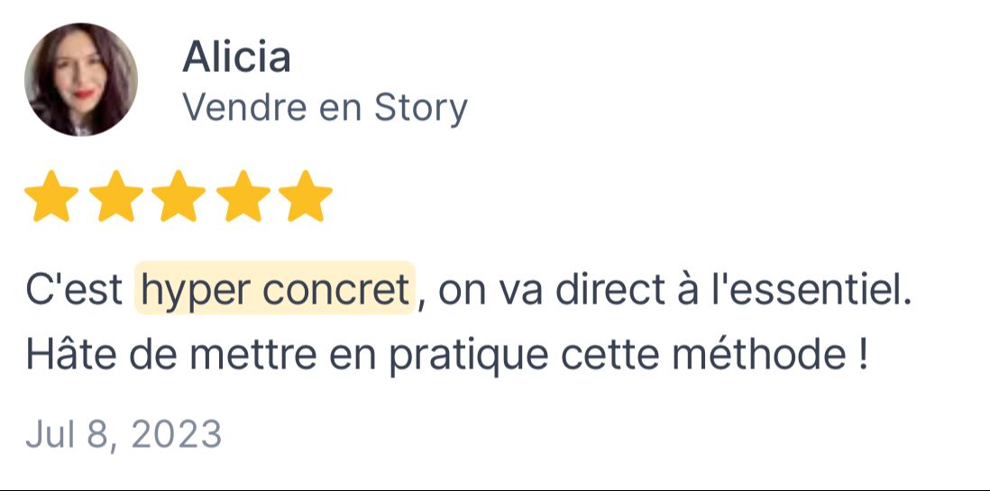
Task: Click the words en pratique
Action: coord(439,357)
